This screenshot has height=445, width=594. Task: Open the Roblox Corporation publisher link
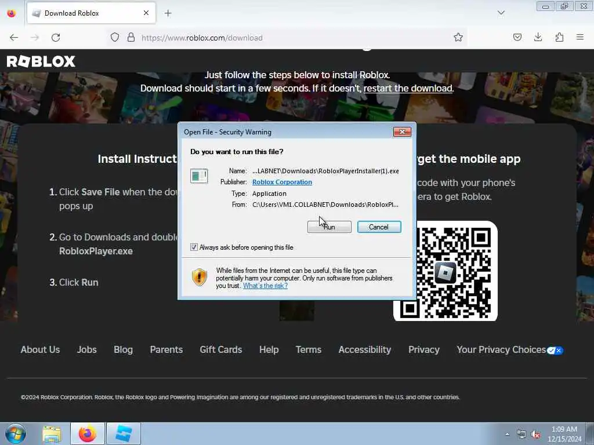point(282,182)
